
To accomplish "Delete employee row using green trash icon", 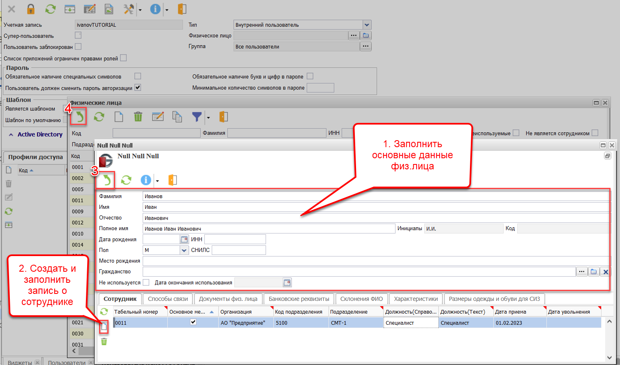I will [104, 342].
